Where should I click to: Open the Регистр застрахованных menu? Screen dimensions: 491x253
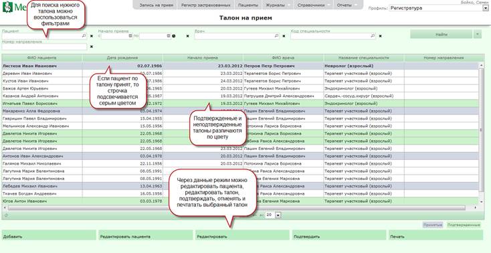206,5
